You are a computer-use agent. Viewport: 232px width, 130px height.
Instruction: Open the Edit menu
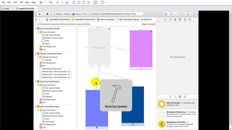[x=9, y=3]
